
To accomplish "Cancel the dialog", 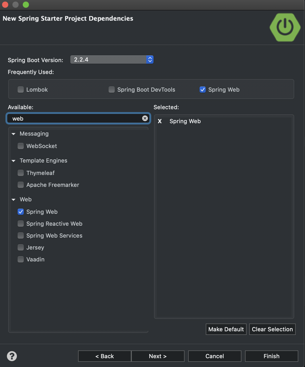I will (215, 356).
